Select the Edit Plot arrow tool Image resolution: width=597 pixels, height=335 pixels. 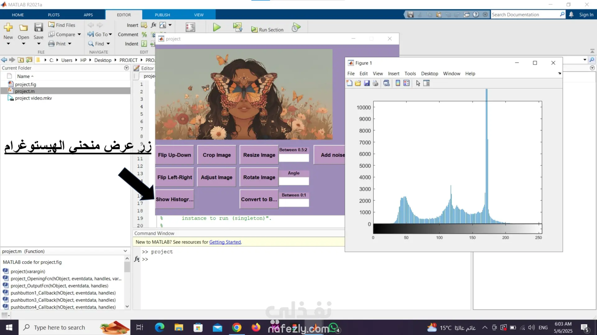[x=418, y=83]
